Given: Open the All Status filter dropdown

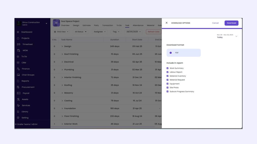Looking at the screenshot, I should tap(80, 32).
